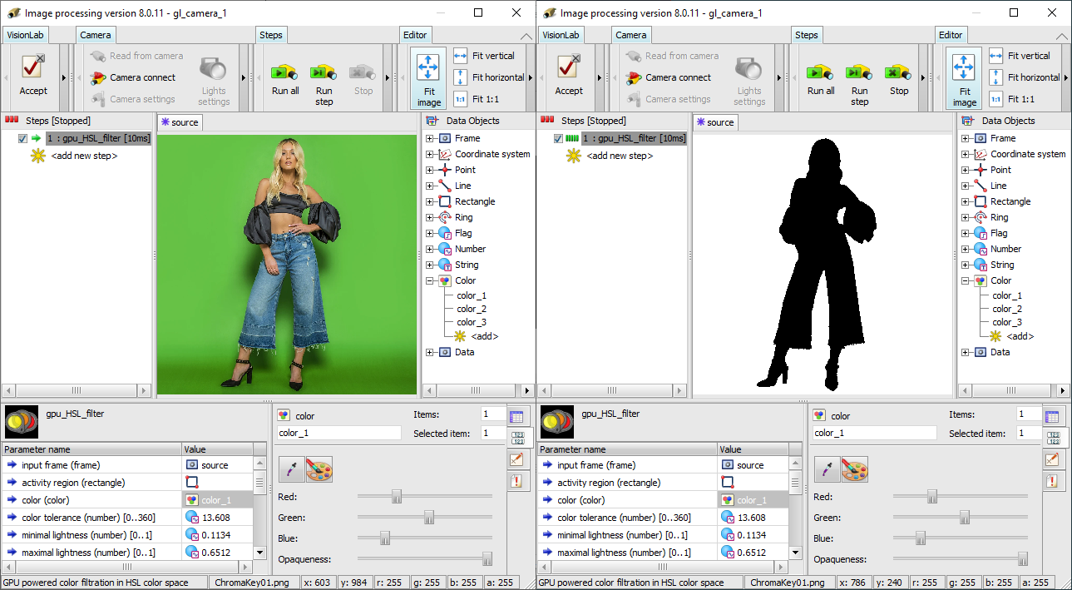Collapse the Color tree node in the left window
Screen dimensions: 1072x590
coord(430,281)
